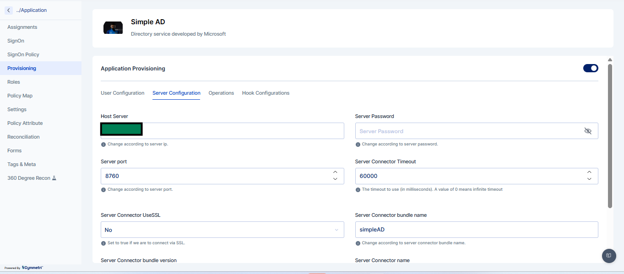The height and width of the screenshot is (274, 624).
Task: Click the Server Connector Timeout field
Action: (x=477, y=176)
